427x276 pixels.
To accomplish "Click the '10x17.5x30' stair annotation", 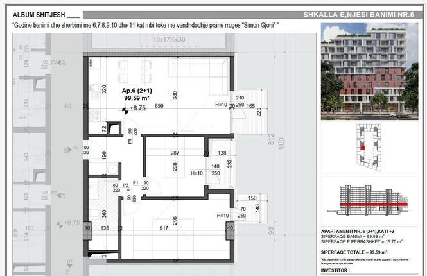I will 169,39.
